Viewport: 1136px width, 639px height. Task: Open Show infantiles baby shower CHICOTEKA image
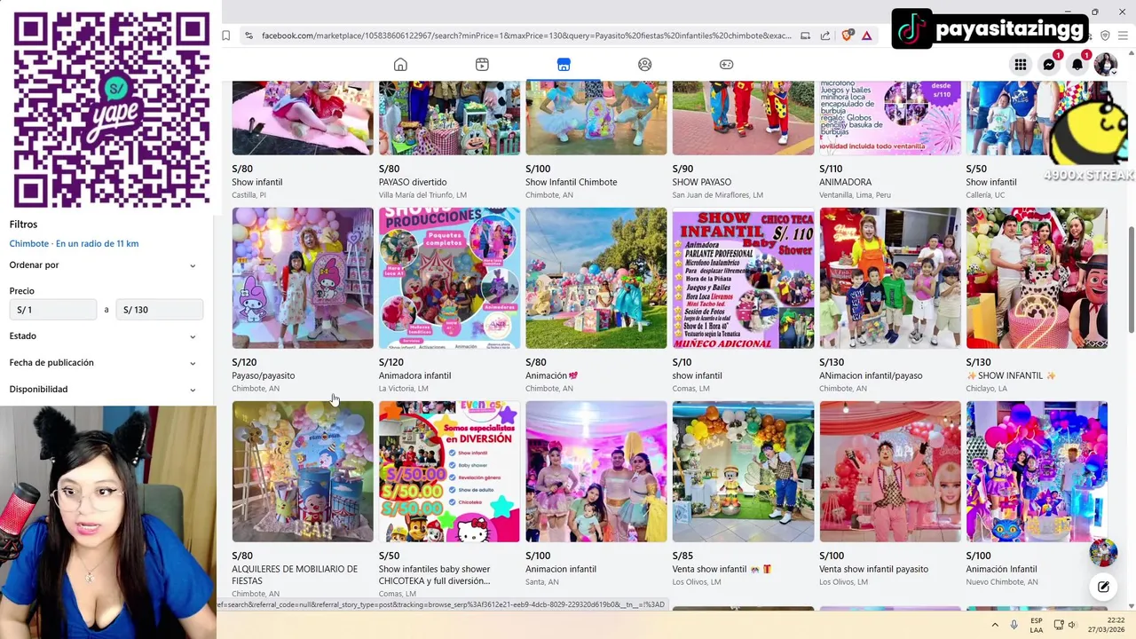(449, 471)
